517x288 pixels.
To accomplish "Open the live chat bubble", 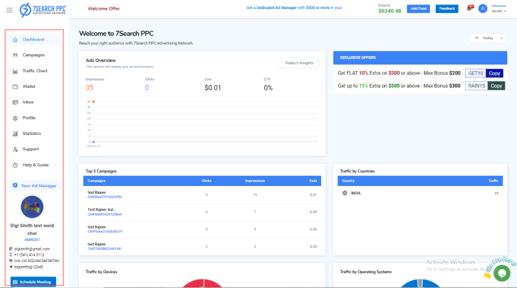I will pos(502,274).
